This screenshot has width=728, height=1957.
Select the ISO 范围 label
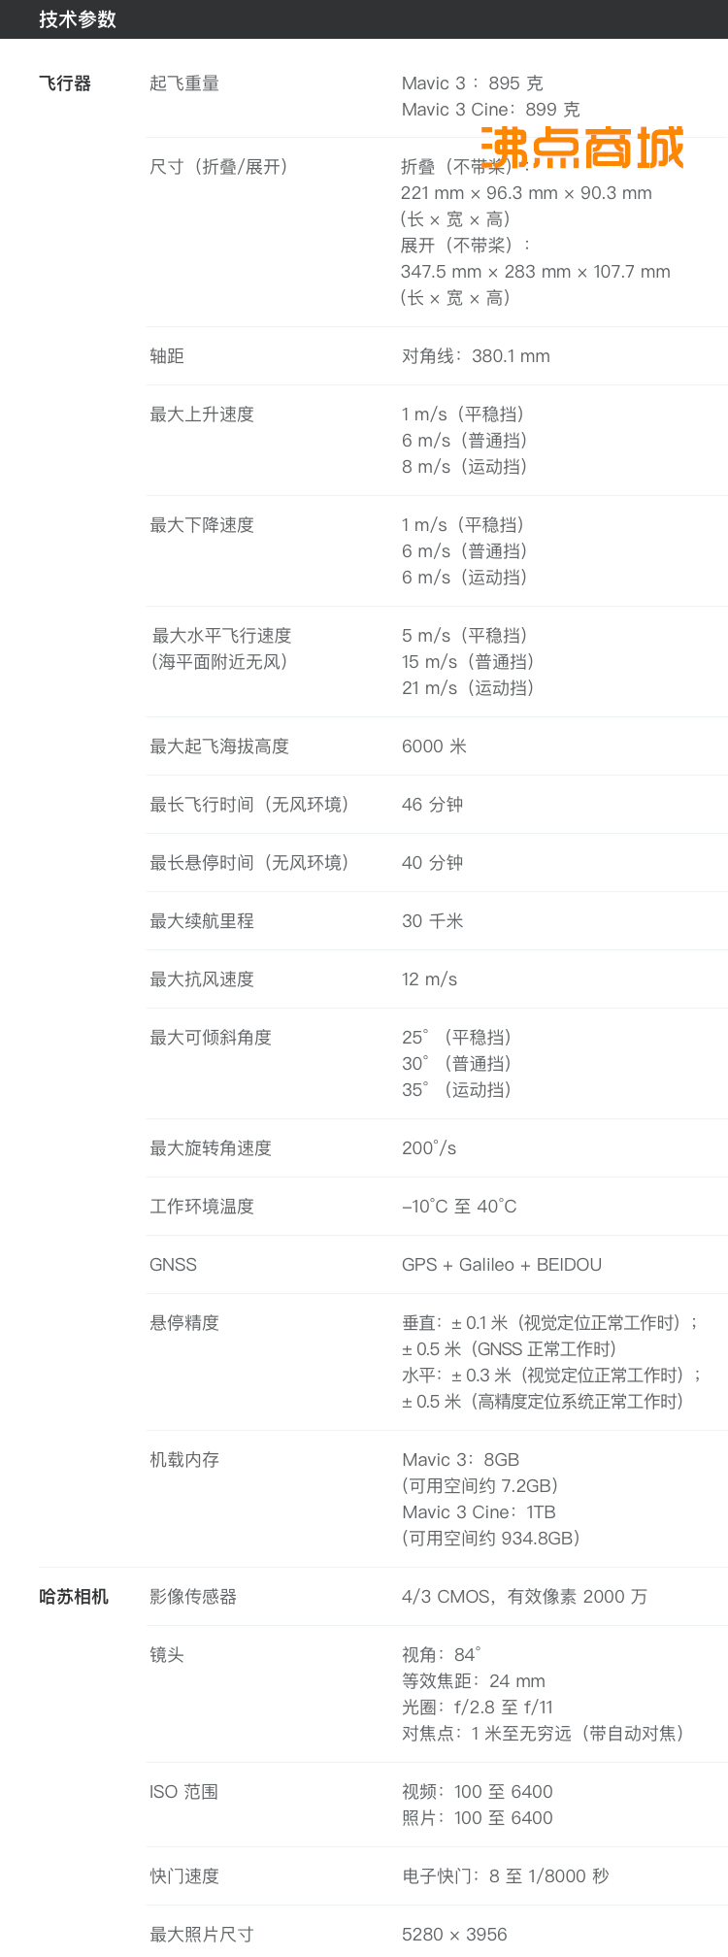click(183, 1792)
